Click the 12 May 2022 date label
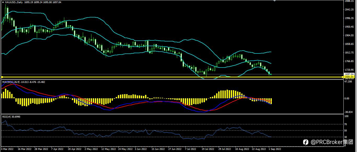 pyautogui.click(x=108, y=149)
